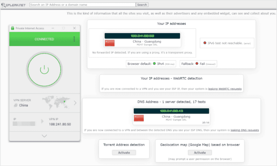Click China - Guangdong text in IP addresses box
Screen dimensions: 277x166
coord(147,41)
